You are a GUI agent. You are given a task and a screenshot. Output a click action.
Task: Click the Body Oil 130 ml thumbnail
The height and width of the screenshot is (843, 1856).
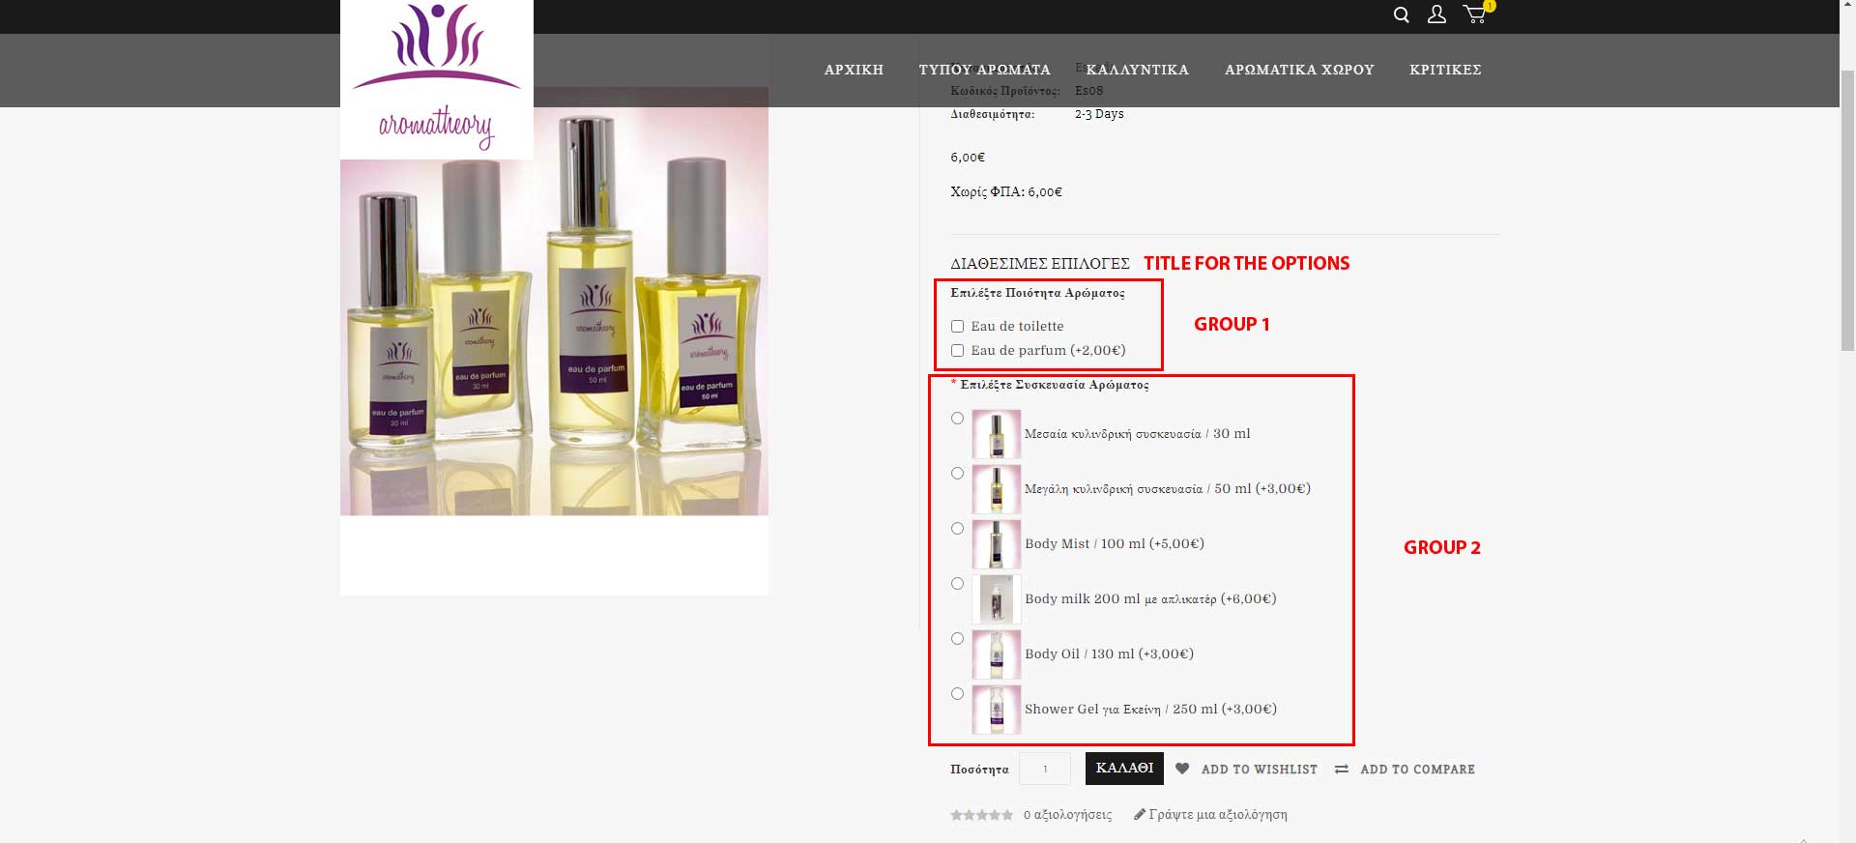tap(997, 654)
